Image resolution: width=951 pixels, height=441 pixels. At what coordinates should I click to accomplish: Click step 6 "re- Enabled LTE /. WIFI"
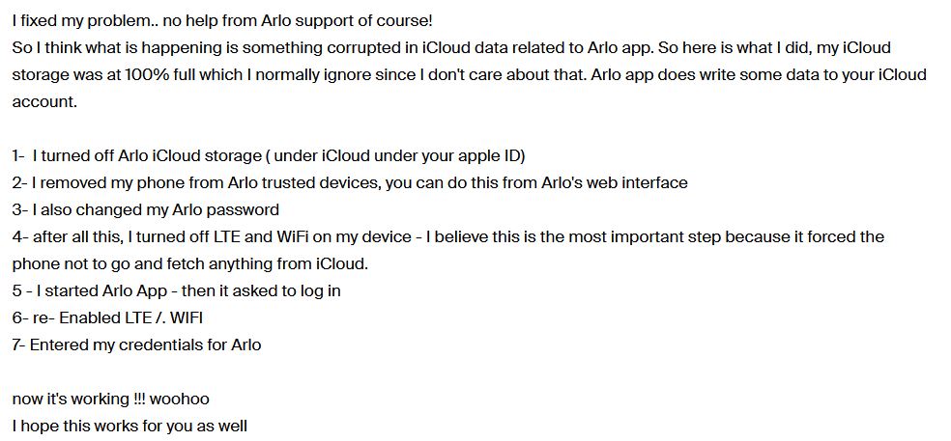pyautogui.click(x=106, y=317)
